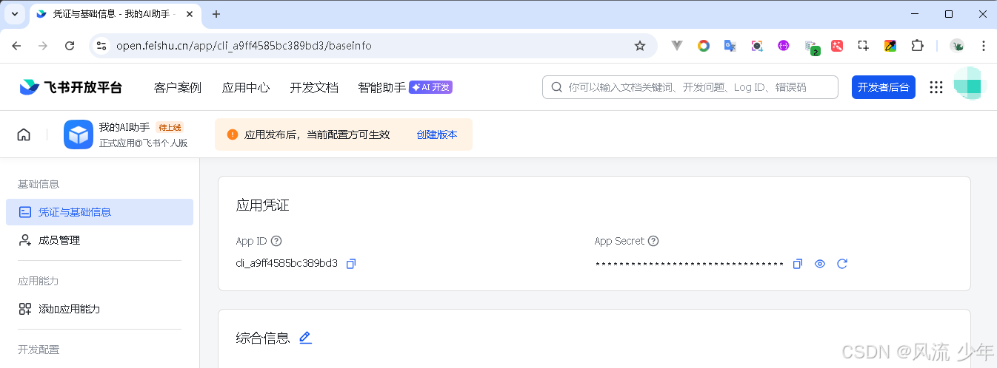Click the cli_a9ff4585bc389bd3 App ID text
The height and width of the screenshot is (368, 997).
tap(287, 263)
